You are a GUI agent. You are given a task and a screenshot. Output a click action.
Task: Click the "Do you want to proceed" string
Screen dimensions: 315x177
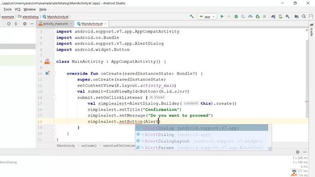[179, 116]
